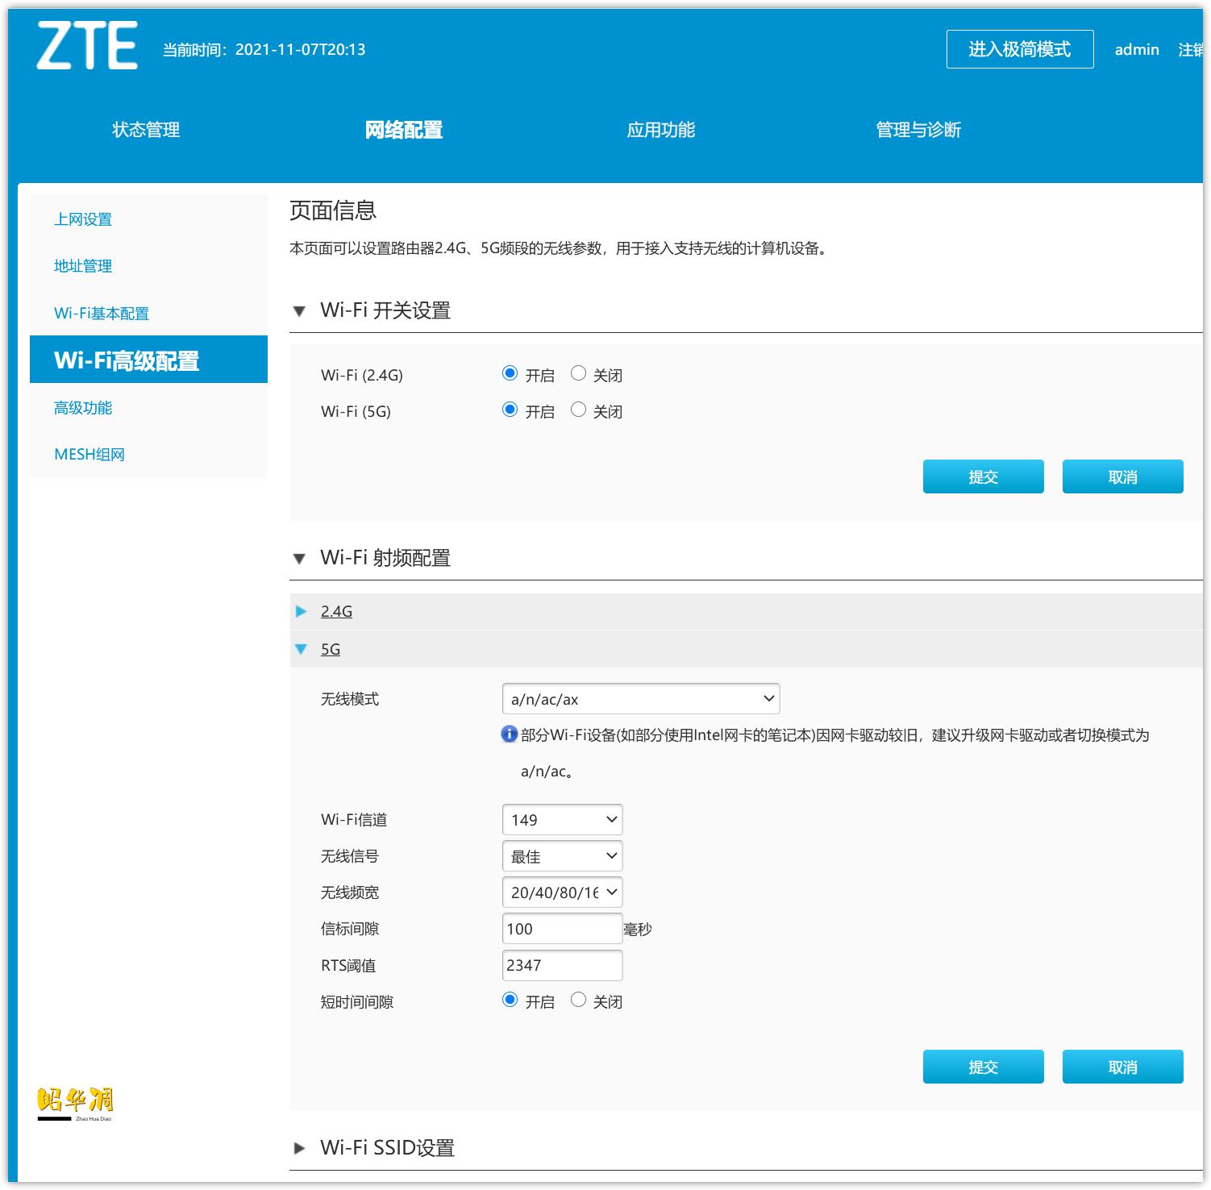Disable Wi-Fi (5G) by selecting 关闭
Viewport: 1211px width, 1190px height.
(577, 410)
